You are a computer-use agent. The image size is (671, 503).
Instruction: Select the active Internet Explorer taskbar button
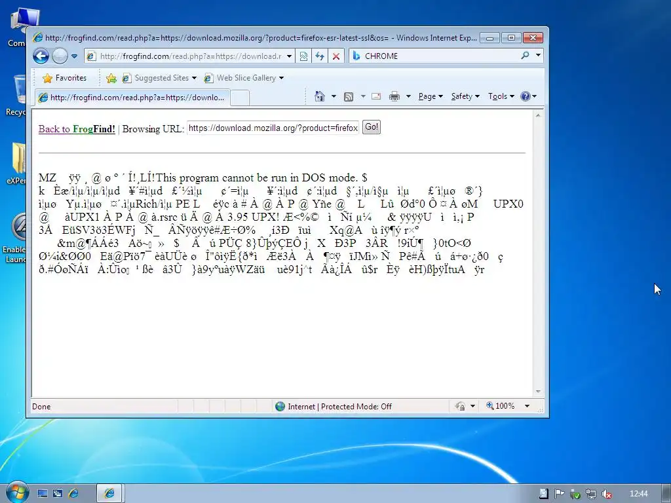pyautogui.click(x=109, y=494)
